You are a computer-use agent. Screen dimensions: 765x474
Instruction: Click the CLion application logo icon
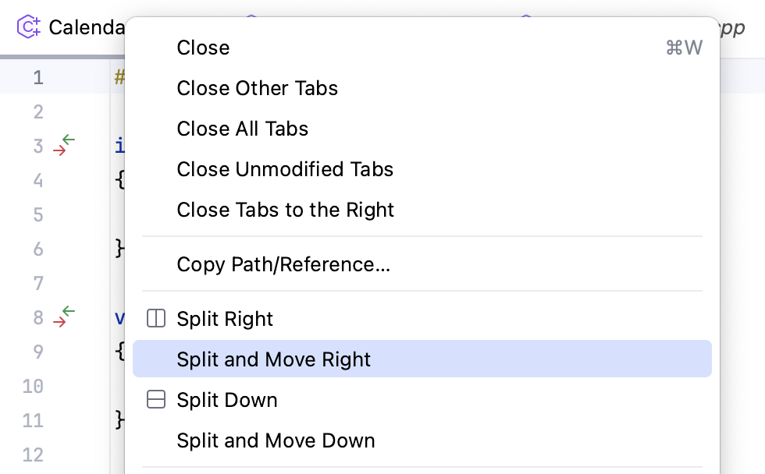pos(28,27)
